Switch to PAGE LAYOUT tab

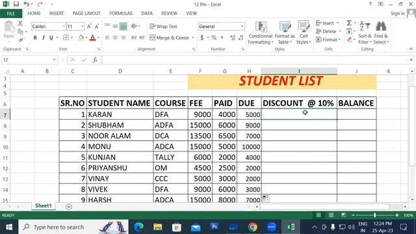[86, 13]
